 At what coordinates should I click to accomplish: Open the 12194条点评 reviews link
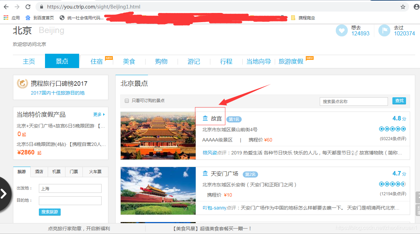393,194
